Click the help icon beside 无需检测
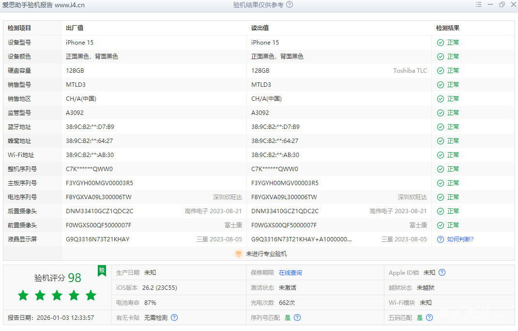Viewport: 518px width, 331px height. click(174, 318)
